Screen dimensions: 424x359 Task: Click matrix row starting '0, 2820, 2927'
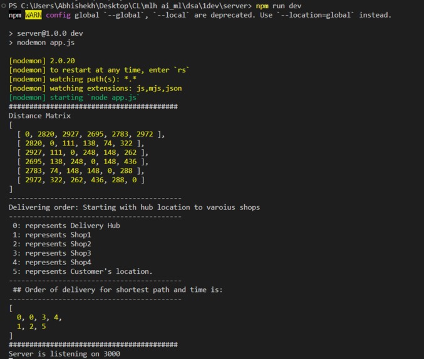pyautogui.click(x=91, y=134)
